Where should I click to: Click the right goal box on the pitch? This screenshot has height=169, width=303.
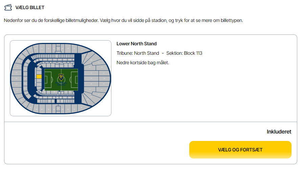pos(76,79)
